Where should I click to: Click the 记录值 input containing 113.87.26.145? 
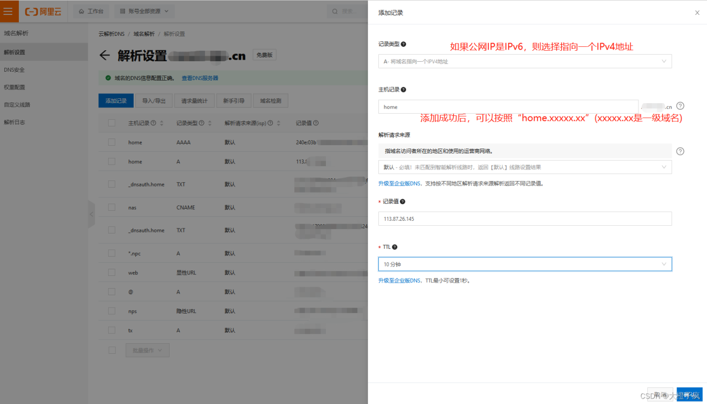pos(525,219)
